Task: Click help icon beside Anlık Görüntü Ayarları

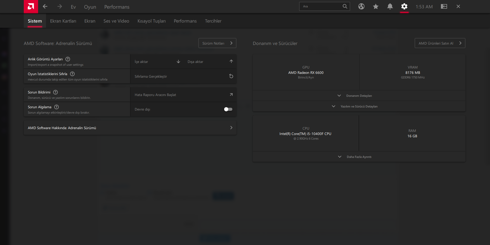Action: pos(68,59)
